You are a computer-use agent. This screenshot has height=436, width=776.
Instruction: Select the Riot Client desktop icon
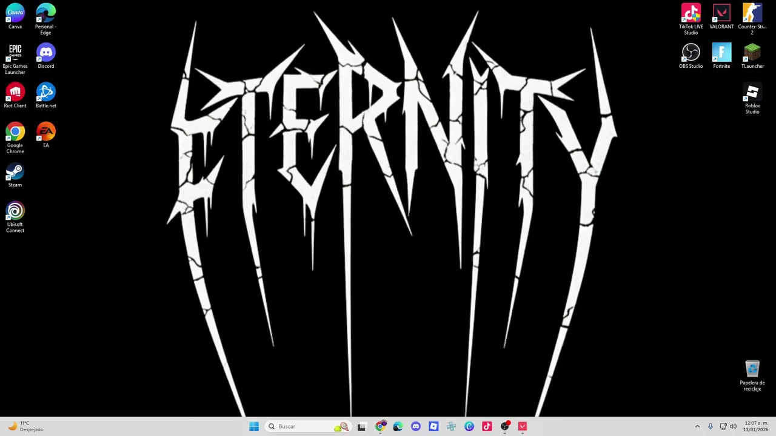point(15,96)
